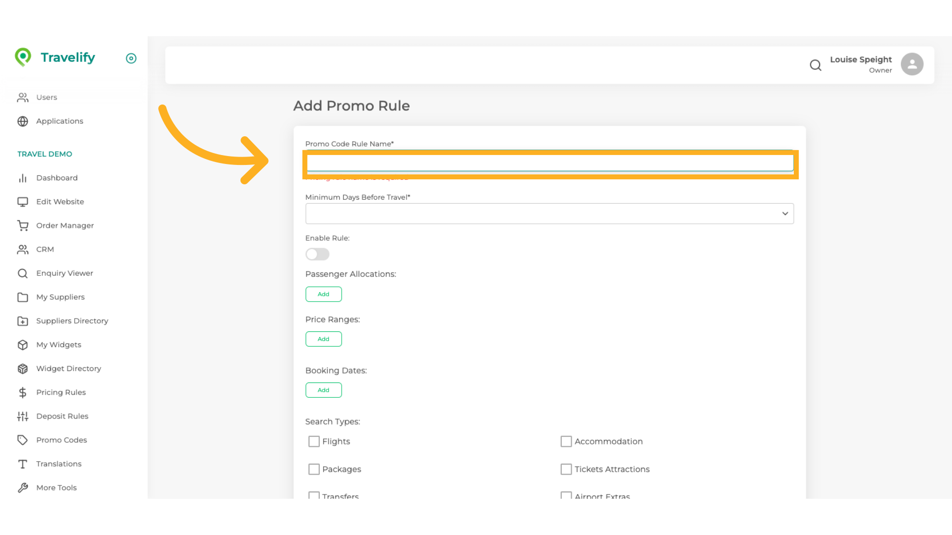The image size is (952, 535).
Task: Open the Dashboard menu item
Action: point(57,178)
